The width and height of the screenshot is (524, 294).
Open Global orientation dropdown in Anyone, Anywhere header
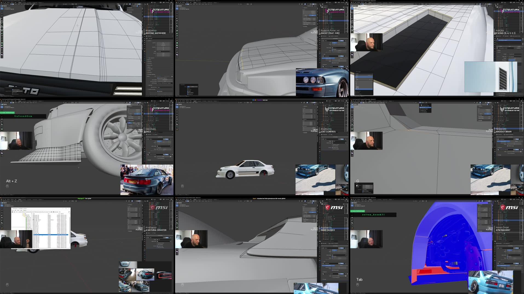(x=66, y=4)
